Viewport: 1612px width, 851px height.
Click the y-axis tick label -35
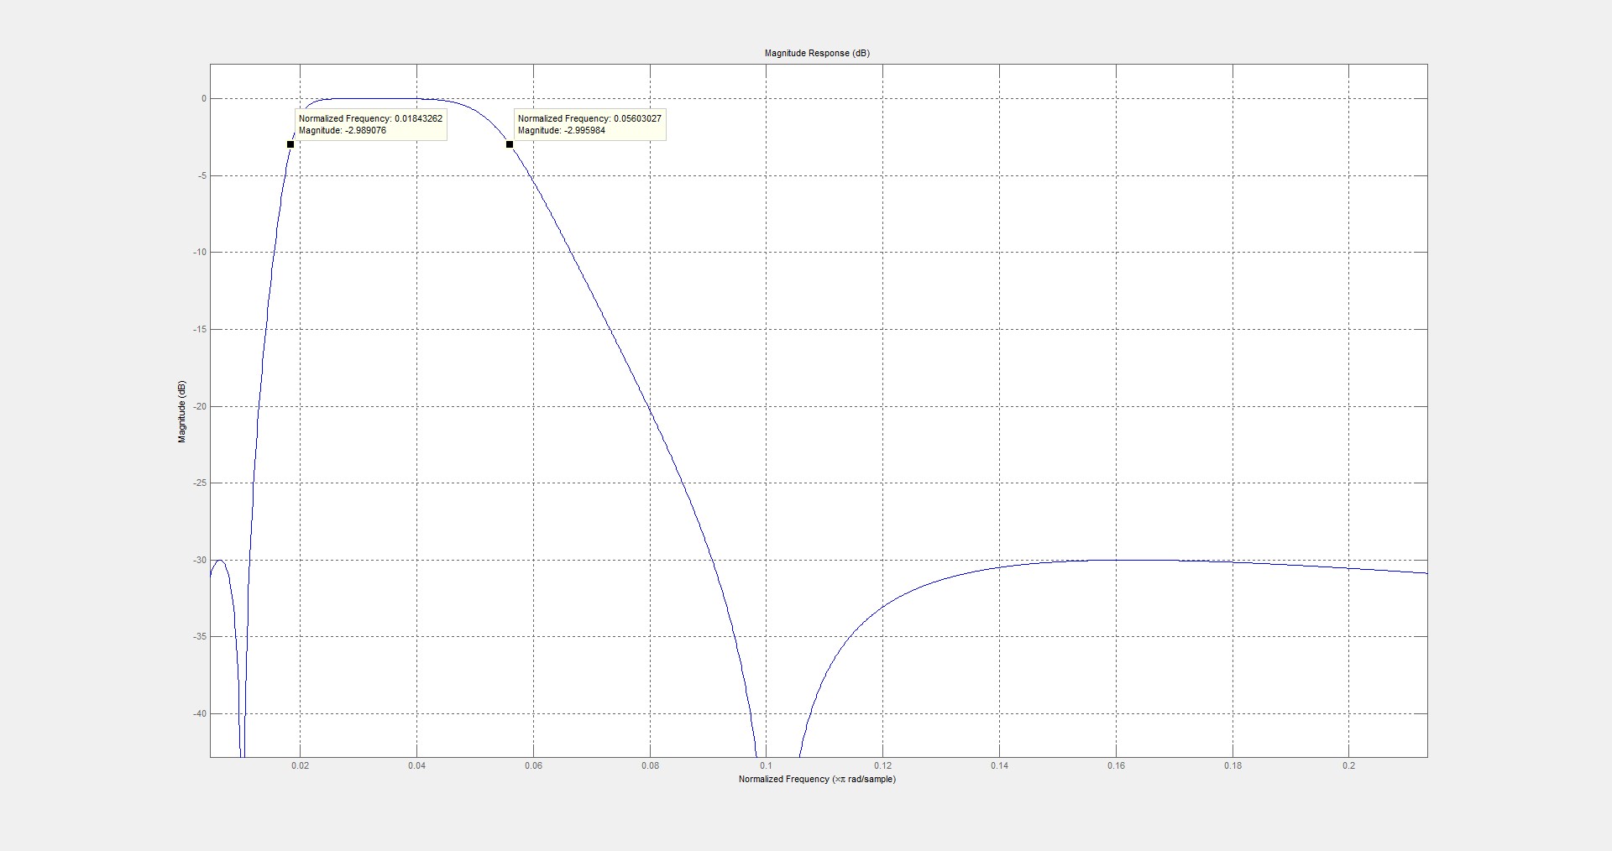(199, 637)
